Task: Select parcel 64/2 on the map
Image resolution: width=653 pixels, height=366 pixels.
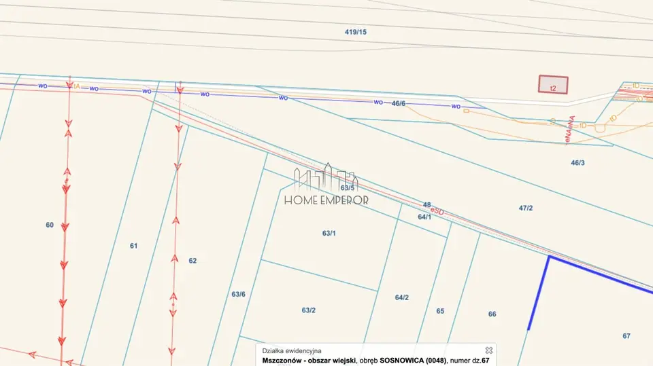Action: tap(402, 297)
